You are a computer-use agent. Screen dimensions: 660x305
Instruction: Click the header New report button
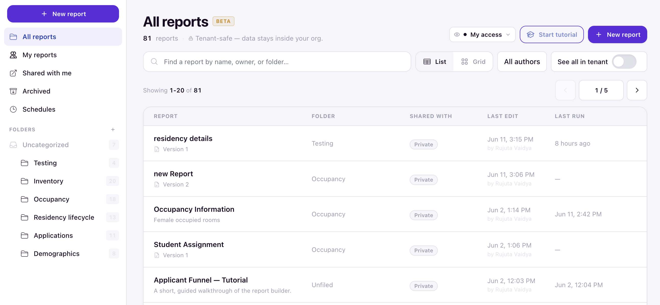click(x=617, y=34)
